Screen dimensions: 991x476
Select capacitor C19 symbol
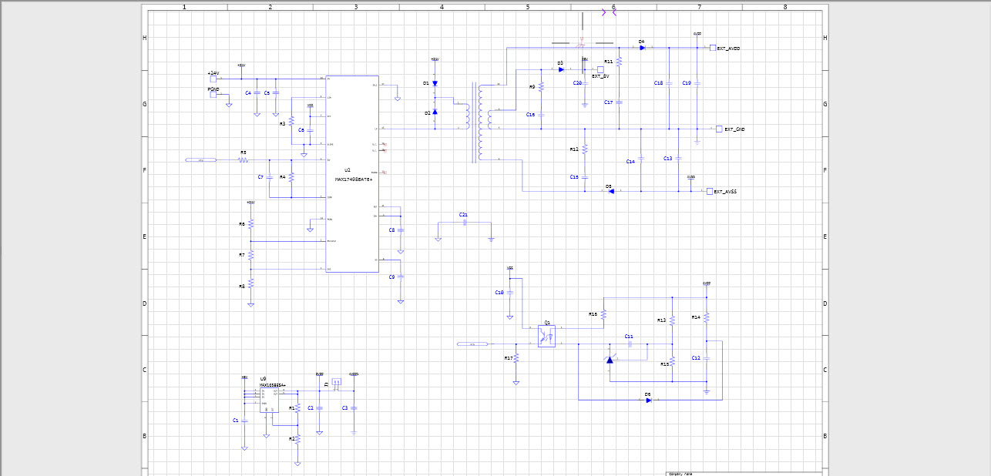click(697, 82)
